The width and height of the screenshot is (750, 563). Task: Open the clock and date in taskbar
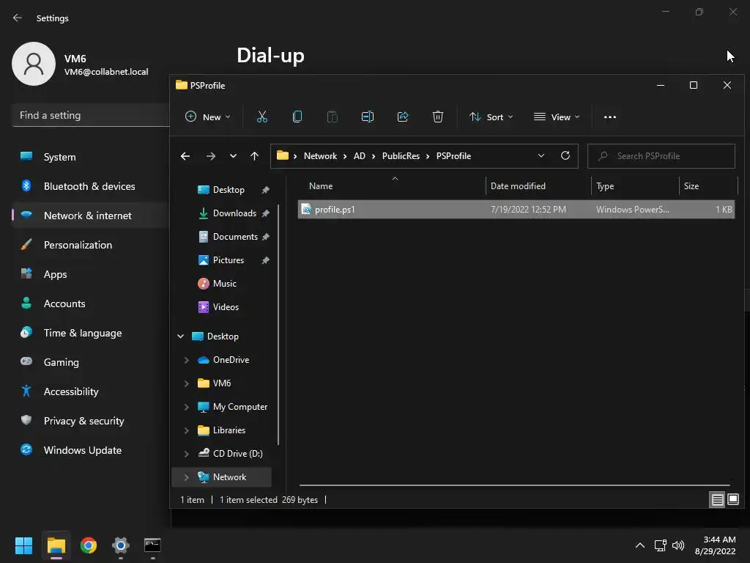[x=715, y=545]
